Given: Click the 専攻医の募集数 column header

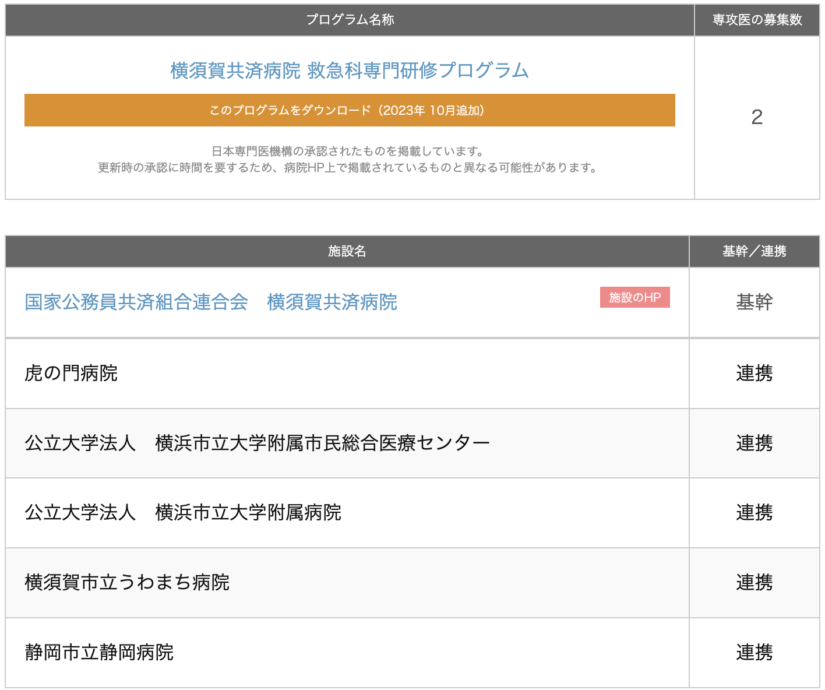Looking at the screenshot, I should tap(757, 20).
